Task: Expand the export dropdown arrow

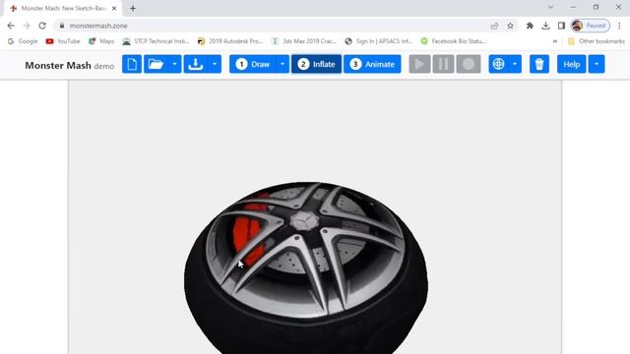Action: click(x=215, y=64)
